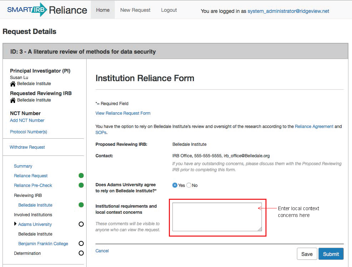Click the Save button

point(307,254)
